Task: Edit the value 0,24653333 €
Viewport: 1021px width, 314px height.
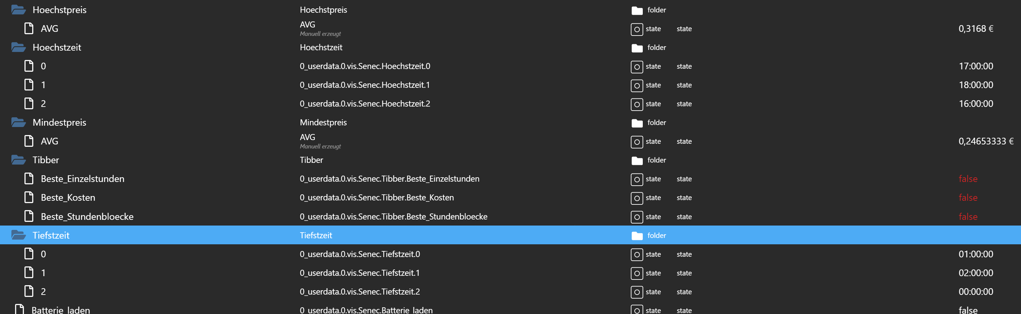Action: [x=986, y=141]
